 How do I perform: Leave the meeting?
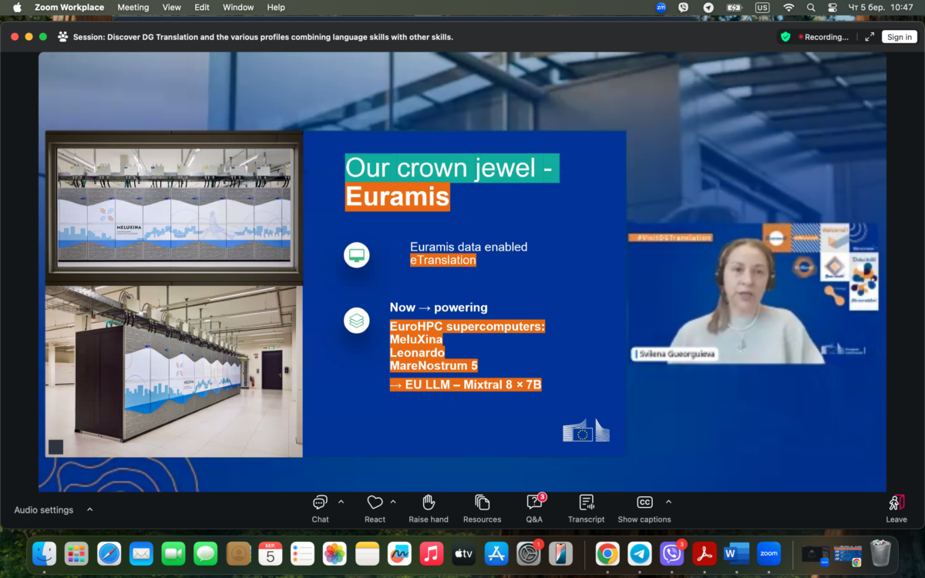click(x=896, y=509)
